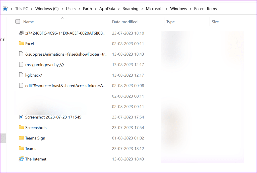
Task: Open the Teams Sign folder icon
Action: coord(21,138)
